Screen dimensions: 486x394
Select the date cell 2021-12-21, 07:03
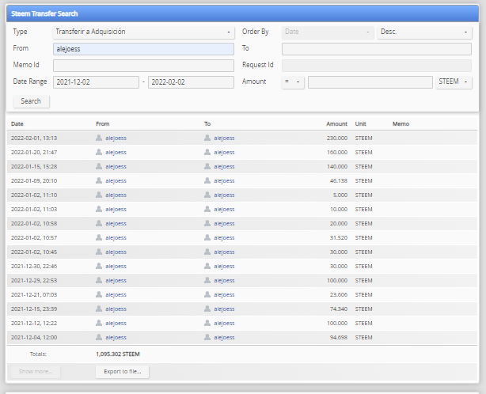point(34,295)
